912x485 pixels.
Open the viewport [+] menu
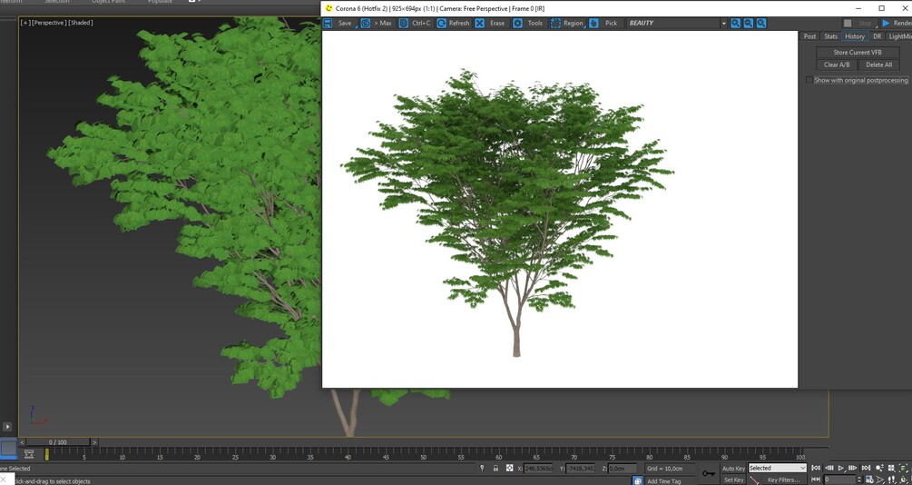(x=25, y=23)
